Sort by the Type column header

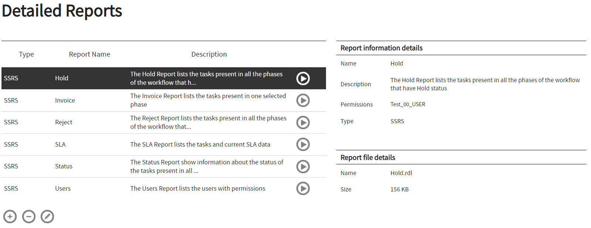[26, 54]
